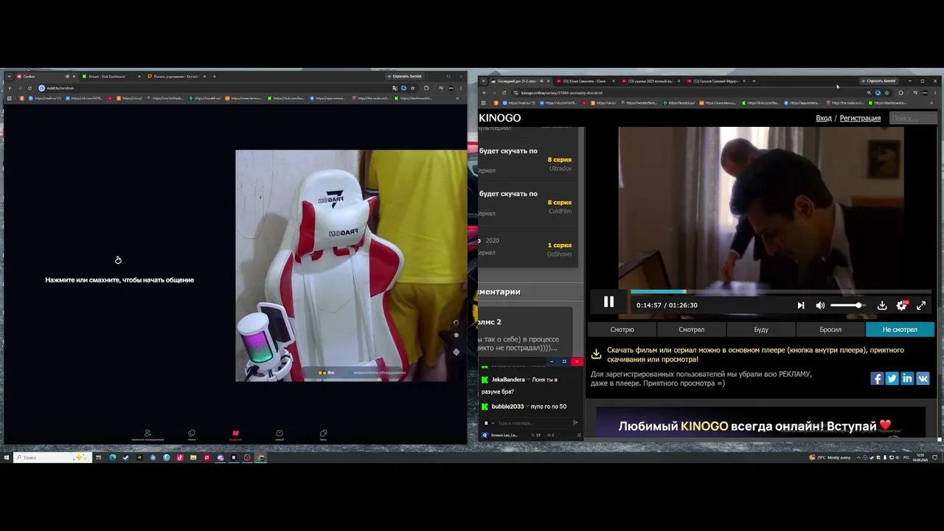Launch Microsoft Edge from the taskbar
The image size is (944, 531).
[113, 457]
